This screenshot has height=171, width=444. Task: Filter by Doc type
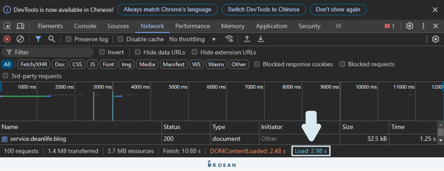(x=60, y=64)
